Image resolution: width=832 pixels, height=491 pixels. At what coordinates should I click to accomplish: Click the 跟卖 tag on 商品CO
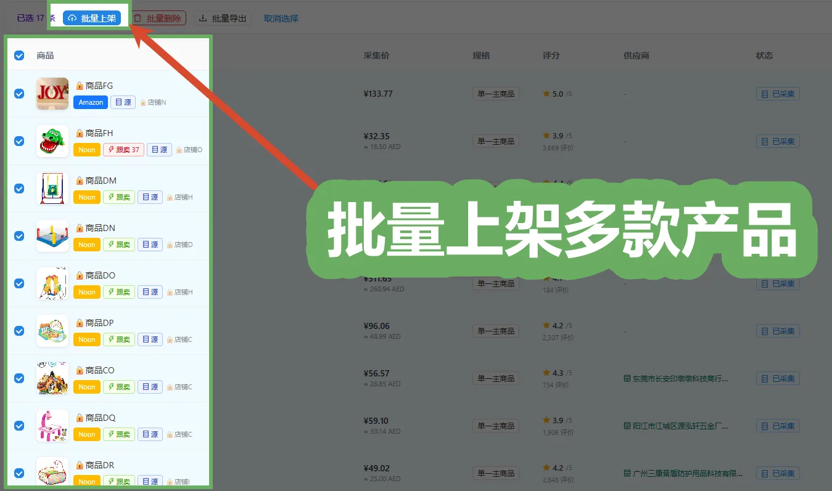point(119,387)
